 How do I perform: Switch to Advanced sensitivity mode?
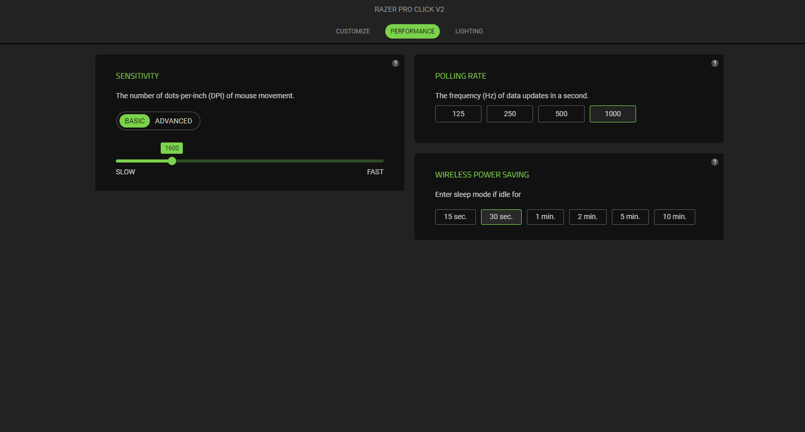coord(174,121)
